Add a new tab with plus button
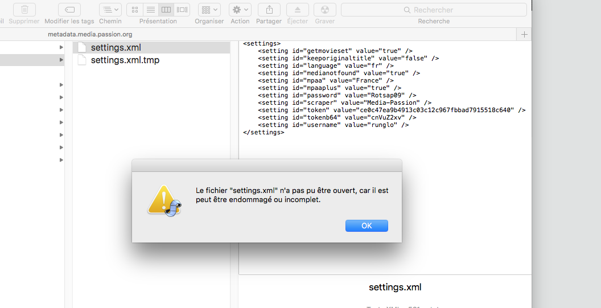Image resolution: width=601 pixels, height=308 pixels. tap(524, 35)
